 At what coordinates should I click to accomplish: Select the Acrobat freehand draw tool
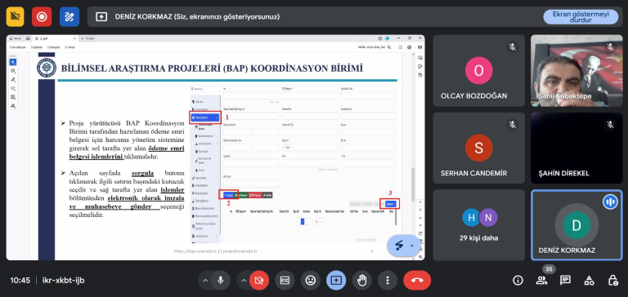click(x=13, y=88)
